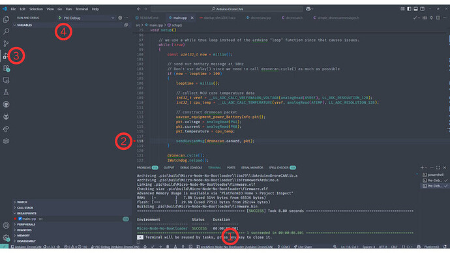Open the PlatformIO alien head icon
Viewport: 450px width, 253px height.
click(6, 117)
